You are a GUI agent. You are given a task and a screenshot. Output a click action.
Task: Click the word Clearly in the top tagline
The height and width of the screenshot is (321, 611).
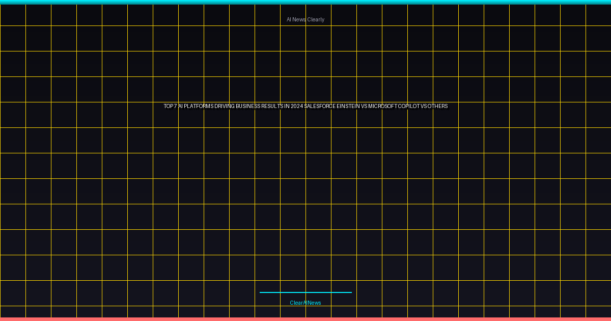tap(316, 19)
